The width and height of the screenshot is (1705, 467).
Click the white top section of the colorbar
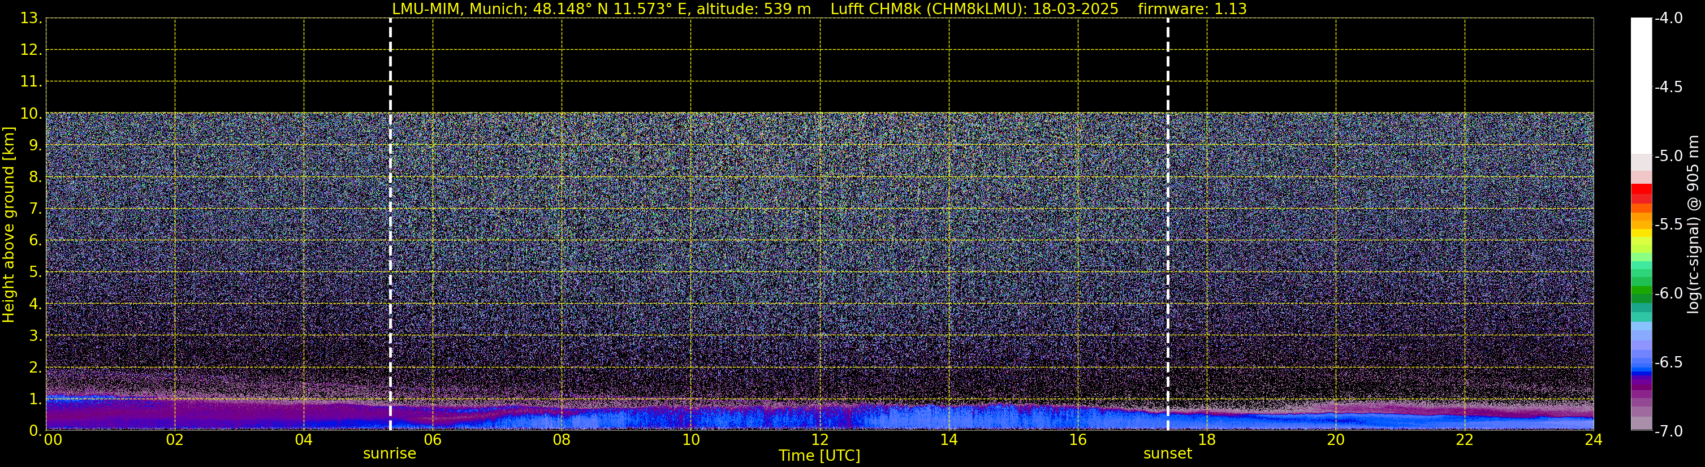click(x=1642, y=86)
